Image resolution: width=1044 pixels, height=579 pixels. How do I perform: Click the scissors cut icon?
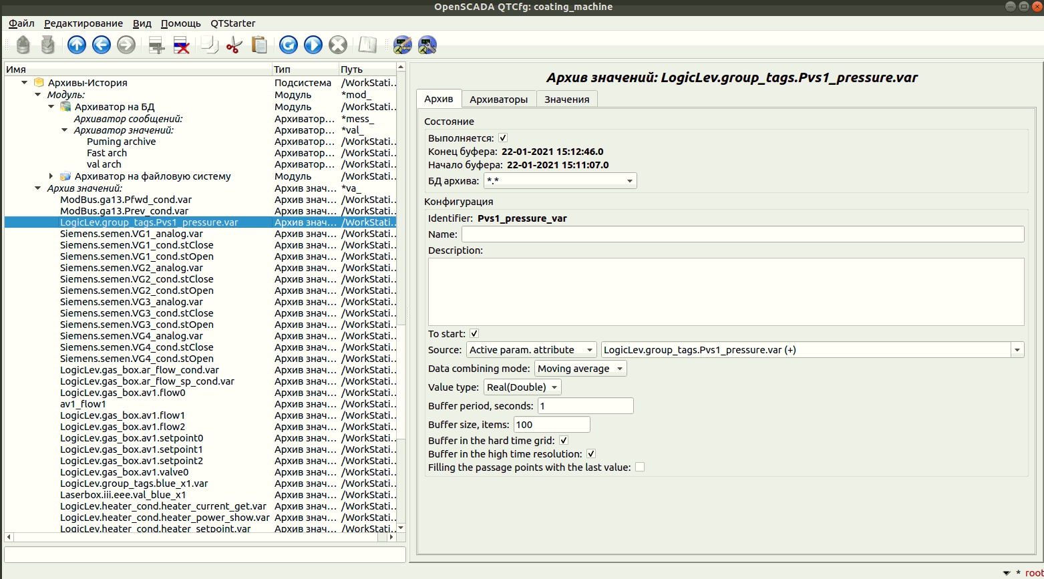pyautogui.click(x=234, y=45)
